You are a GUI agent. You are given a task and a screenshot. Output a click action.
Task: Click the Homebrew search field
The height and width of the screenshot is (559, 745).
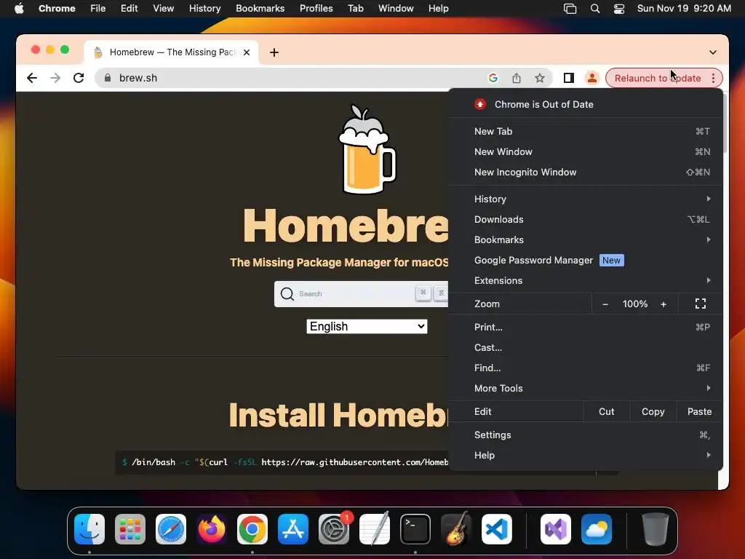pos(361,294)
